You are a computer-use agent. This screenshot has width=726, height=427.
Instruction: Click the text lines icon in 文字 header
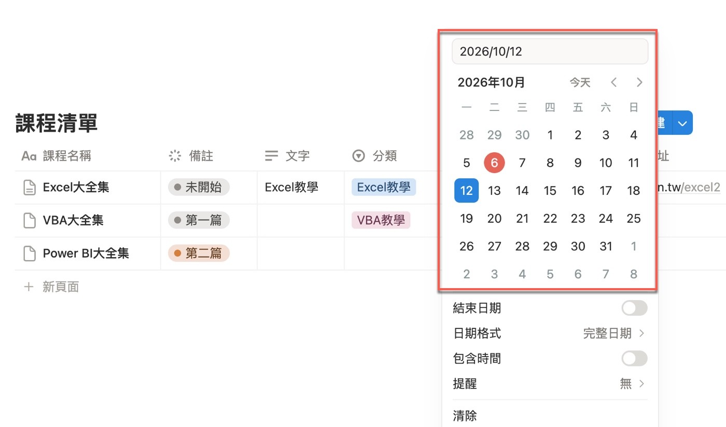pos(272,156)
